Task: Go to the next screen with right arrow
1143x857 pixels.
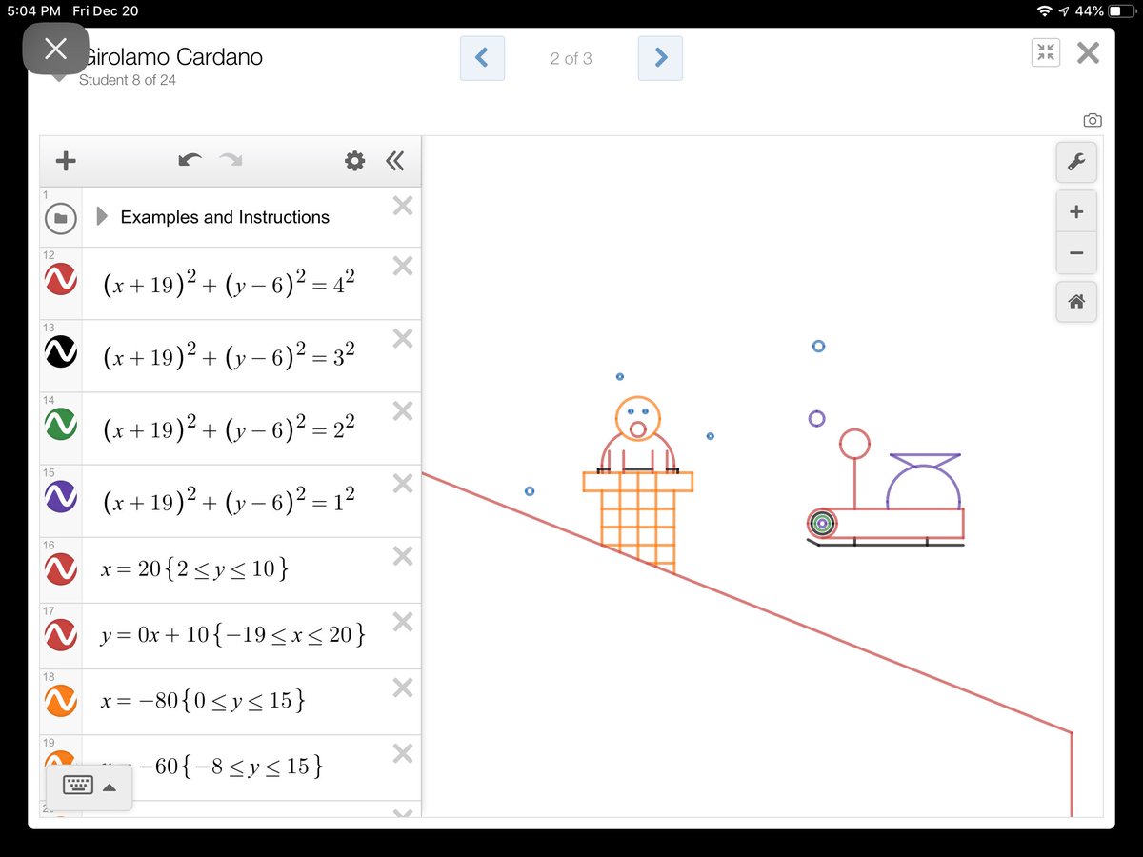Action: pyautogui.click(x=660, y=58)
